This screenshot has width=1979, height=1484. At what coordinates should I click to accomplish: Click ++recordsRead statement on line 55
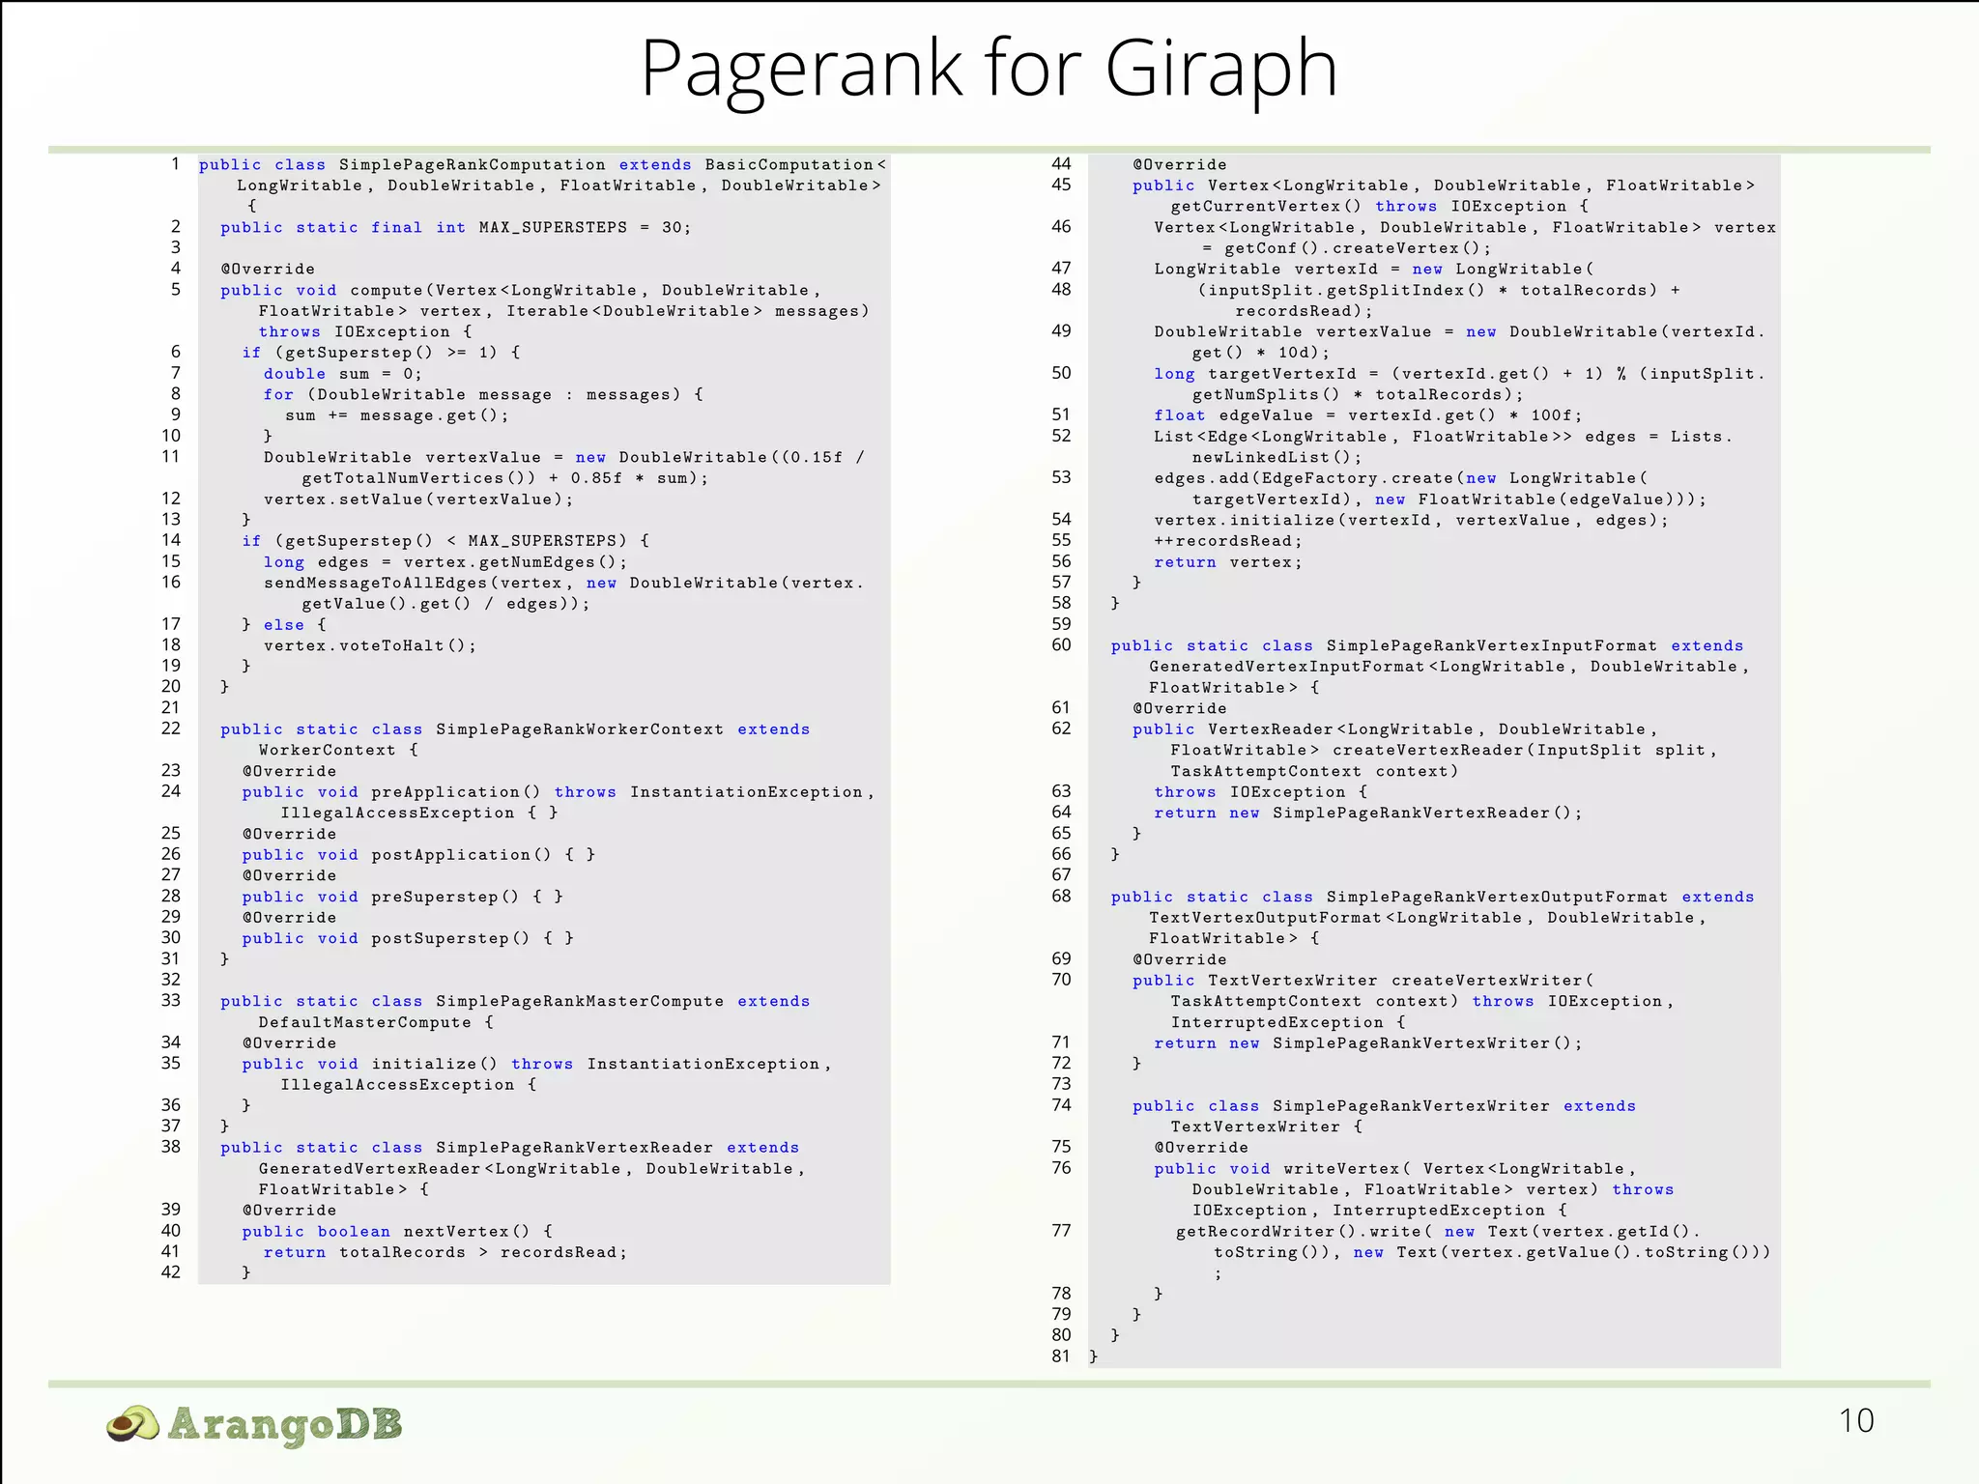[x=1228, y=541]
